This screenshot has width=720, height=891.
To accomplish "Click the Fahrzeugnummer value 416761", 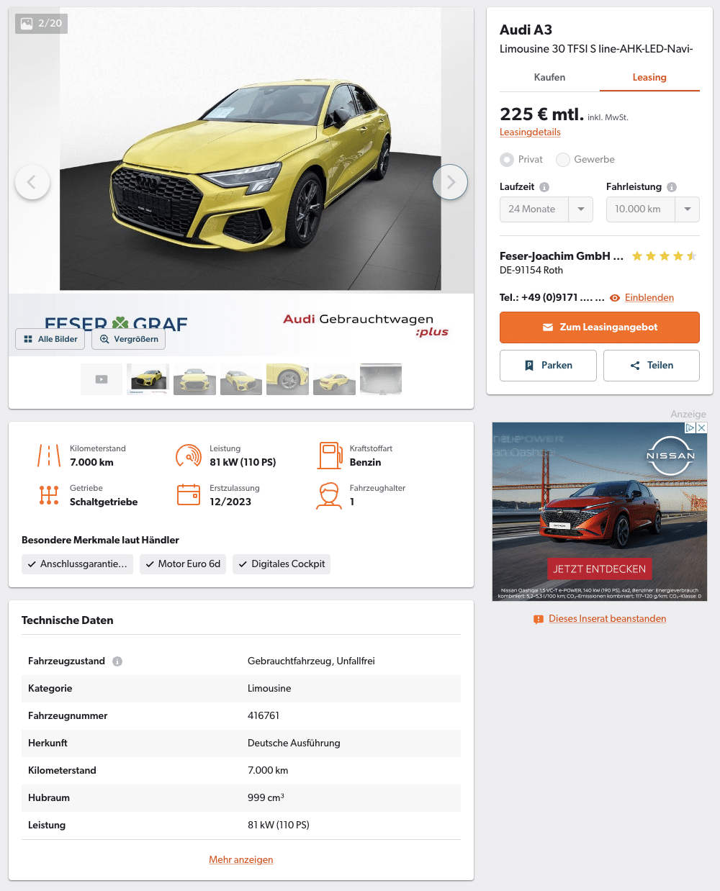I will click(x=264, y=716).
